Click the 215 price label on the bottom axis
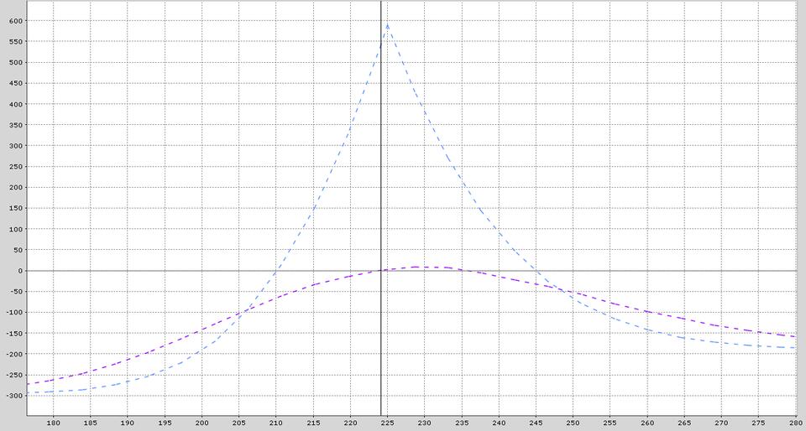This screenshot has width=806, height=431. point(313,423)
